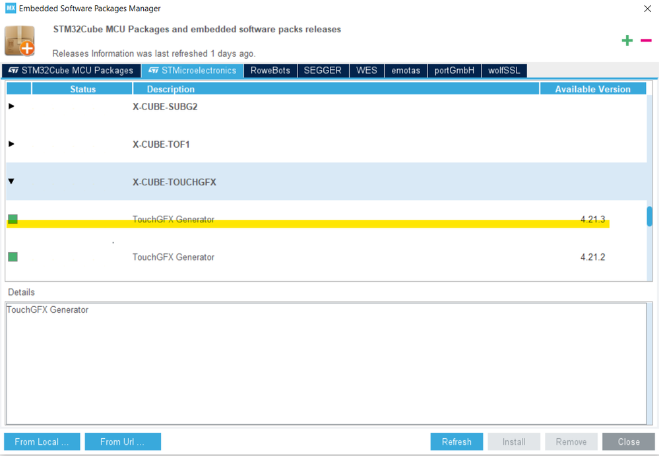Toggle the green checkbox for TouchGFX Generator 4.21.2
659x456 pixels.
tap(13, 257)
